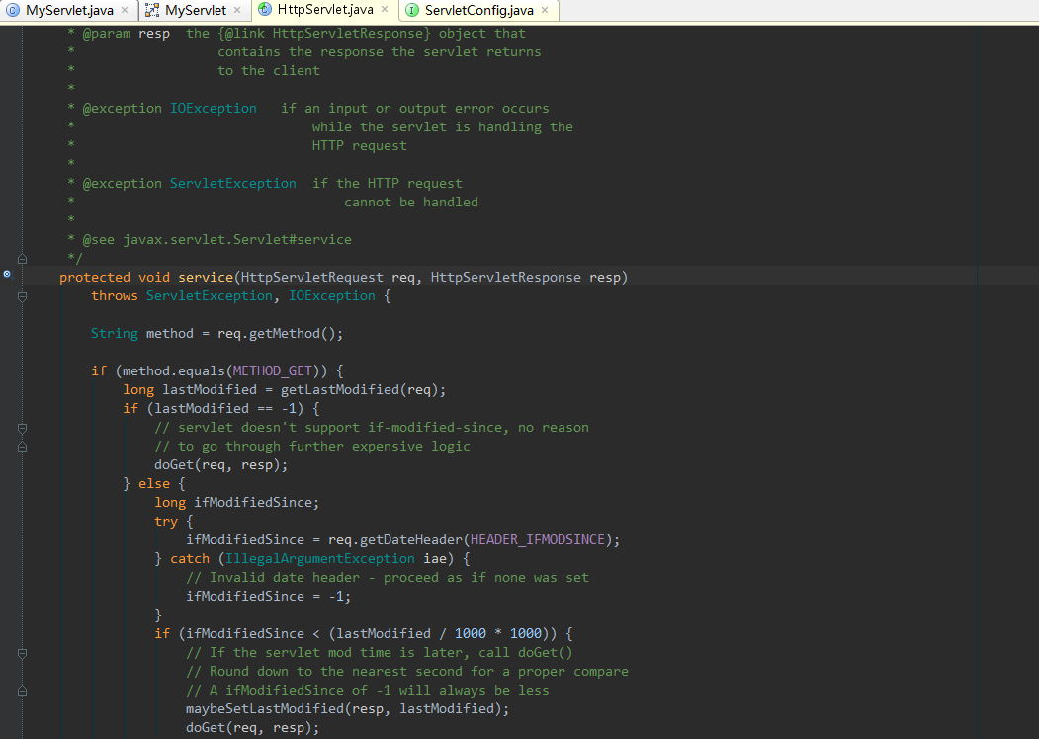
Task: Click the navigate-down arrow next to service method
Action: [x=12, y=278]
